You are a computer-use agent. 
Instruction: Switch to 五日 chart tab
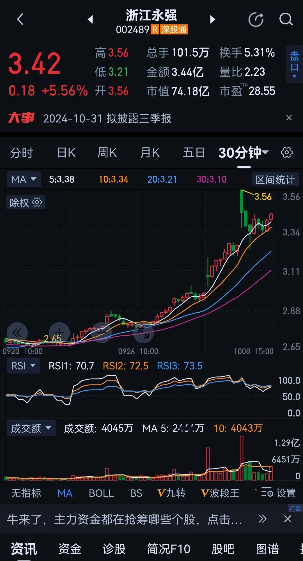coord(194,153)
